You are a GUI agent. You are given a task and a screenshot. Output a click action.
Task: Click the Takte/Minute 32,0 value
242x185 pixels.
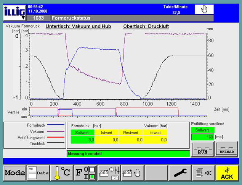click(176, 13)
